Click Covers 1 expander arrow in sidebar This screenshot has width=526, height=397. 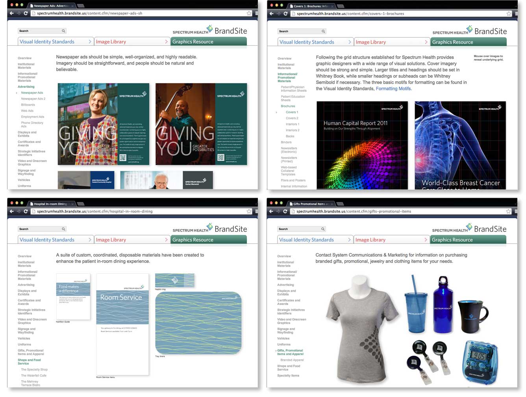(x=276, y=112)
